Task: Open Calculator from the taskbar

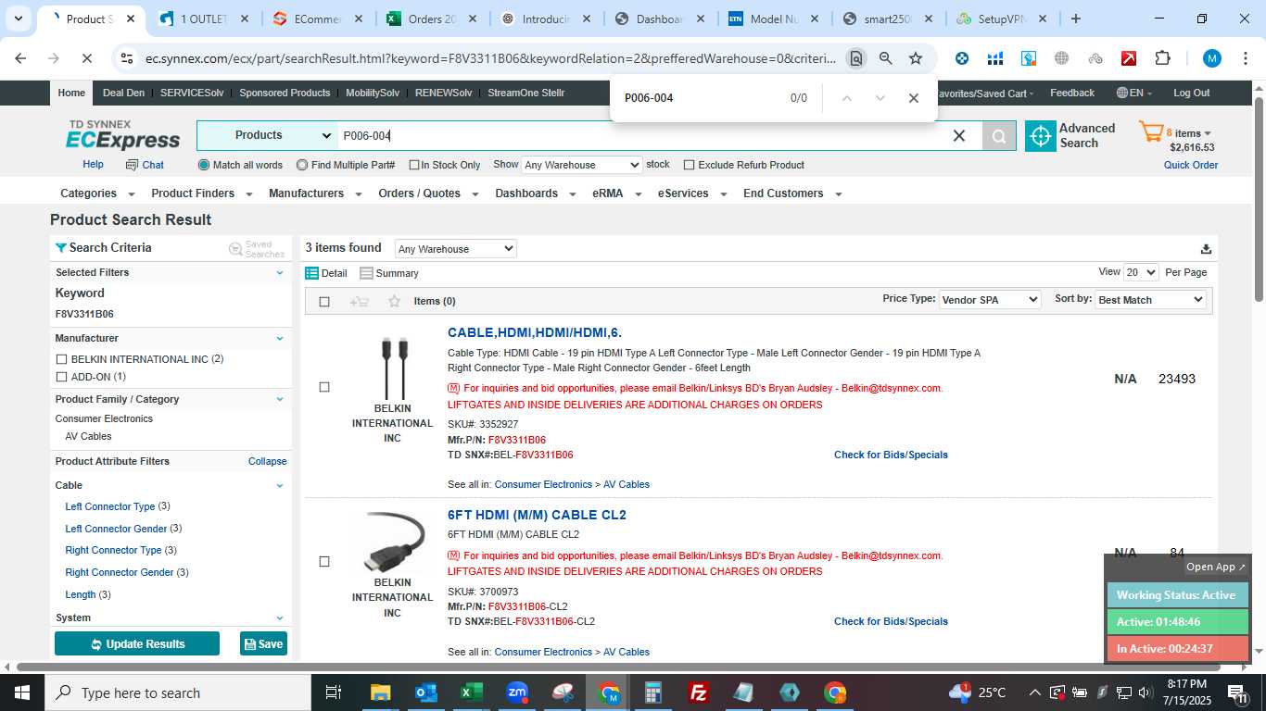Action: click(x=654, y=692)
